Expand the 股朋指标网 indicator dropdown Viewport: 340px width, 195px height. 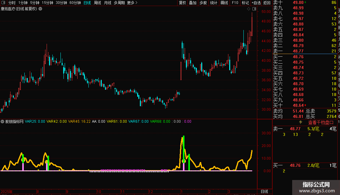click(x=2, y=121)
